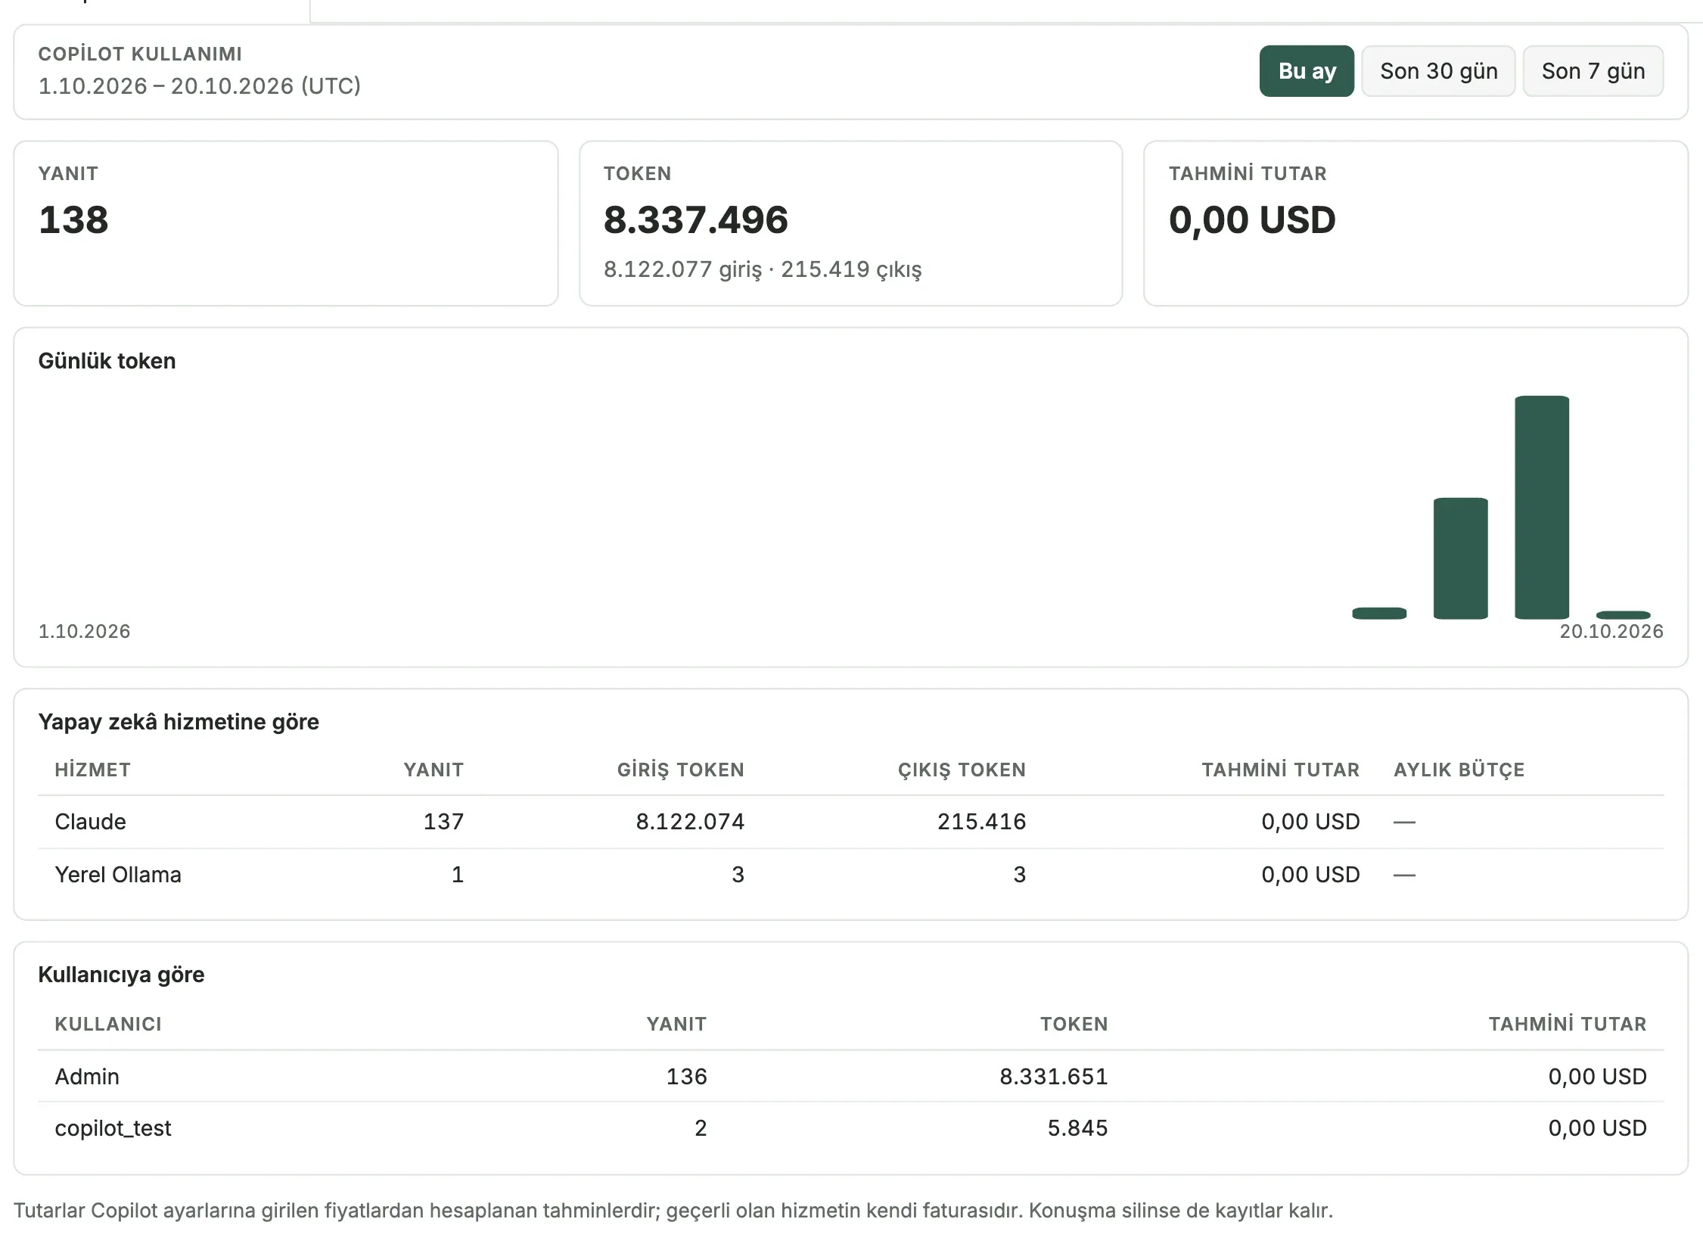Click Claude's 215.416 output token value
Viewport: 1703px width, 1247px height.
tap(982, 822)
